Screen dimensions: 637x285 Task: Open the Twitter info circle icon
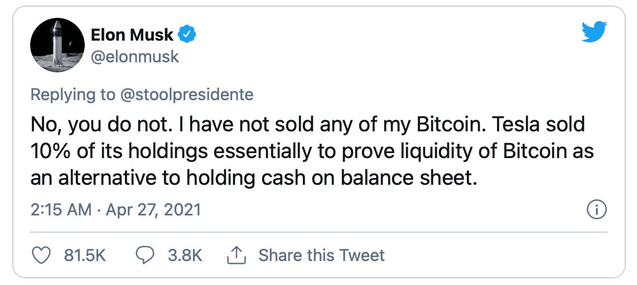click(597, 210)
